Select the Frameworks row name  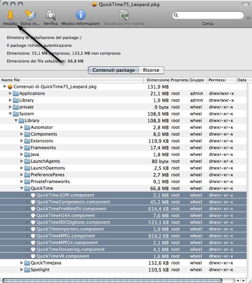(43, 148)
